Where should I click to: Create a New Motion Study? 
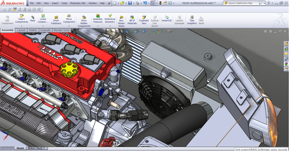[x=121, y=21]
